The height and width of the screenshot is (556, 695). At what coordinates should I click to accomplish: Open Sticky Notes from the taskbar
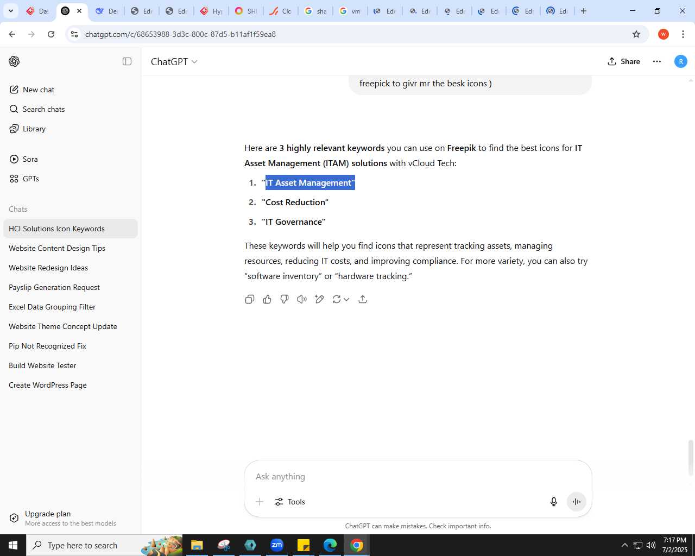(304, 545)
